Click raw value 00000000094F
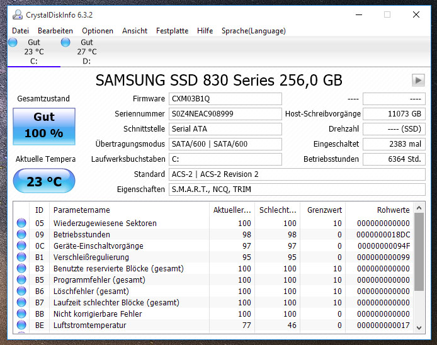 click(383, 246)
